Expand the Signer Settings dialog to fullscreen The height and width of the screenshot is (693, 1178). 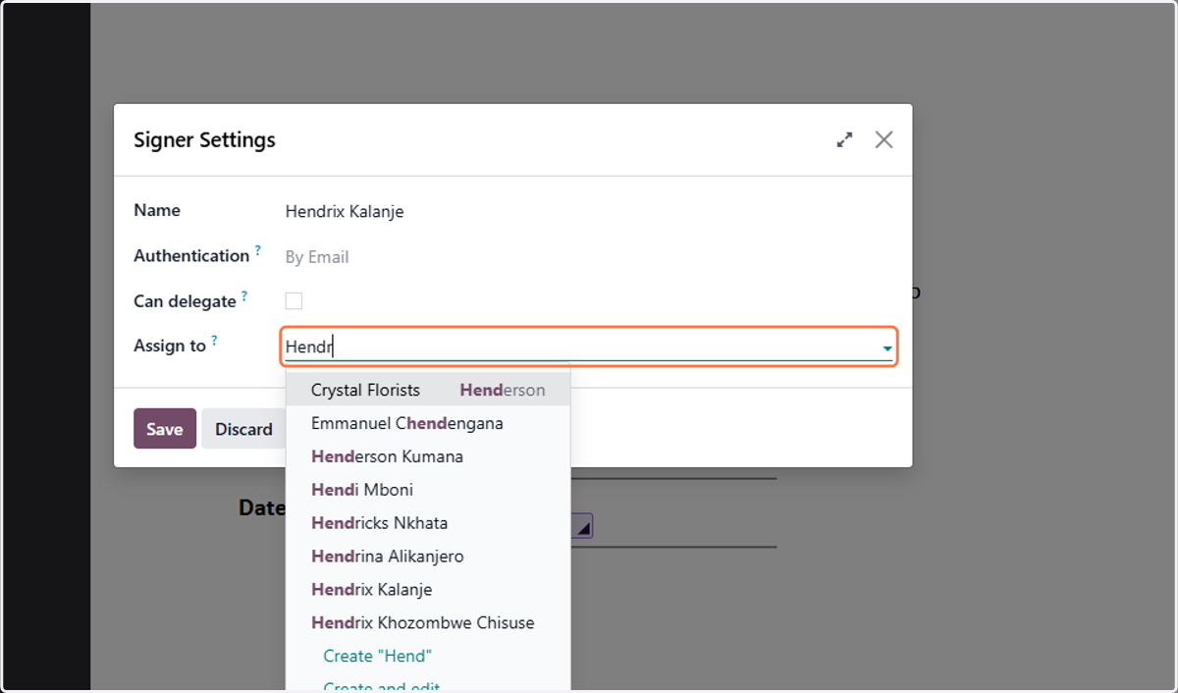tap(844, 140)
